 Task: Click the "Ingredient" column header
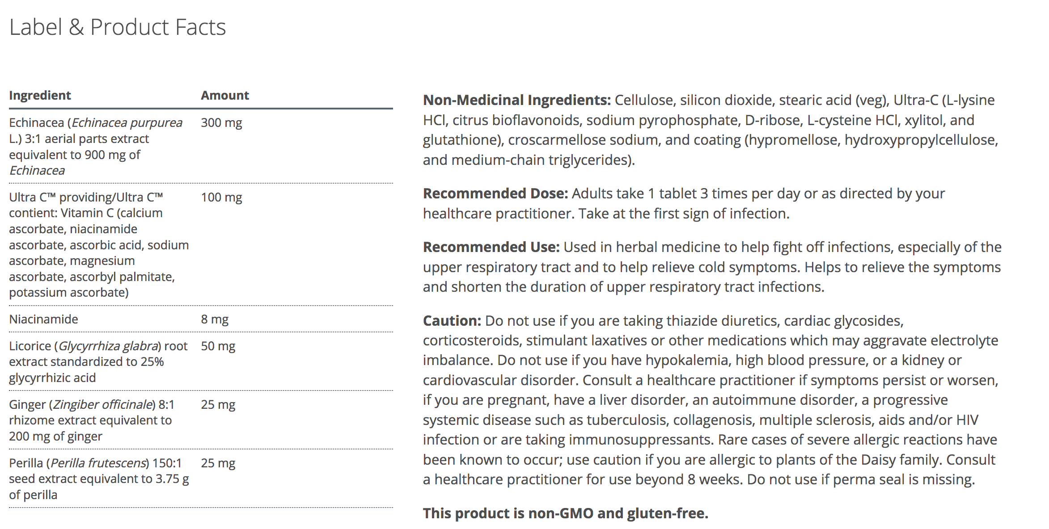click(x=40, y=95)
